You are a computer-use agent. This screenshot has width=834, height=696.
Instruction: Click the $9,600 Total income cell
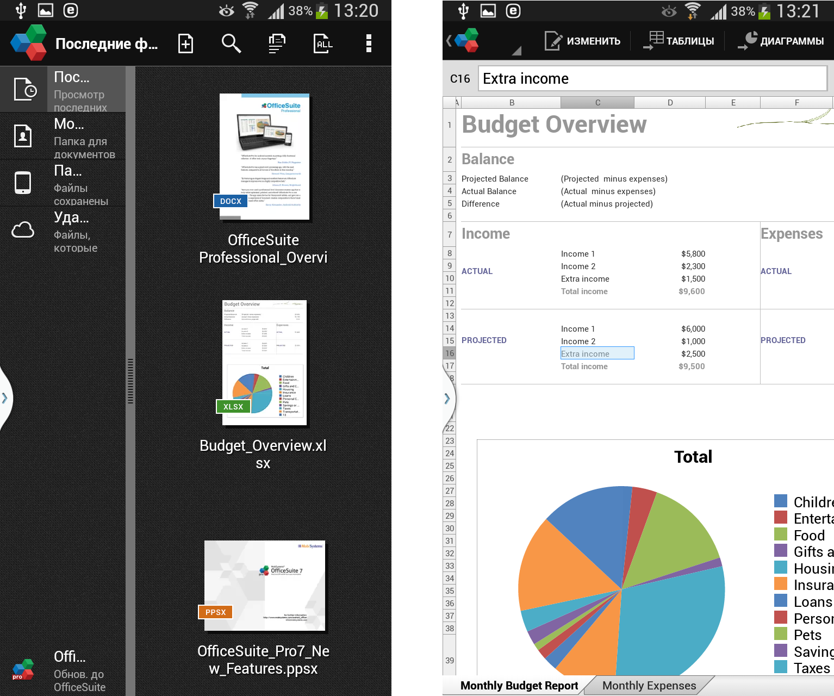(x=692, y=291)
